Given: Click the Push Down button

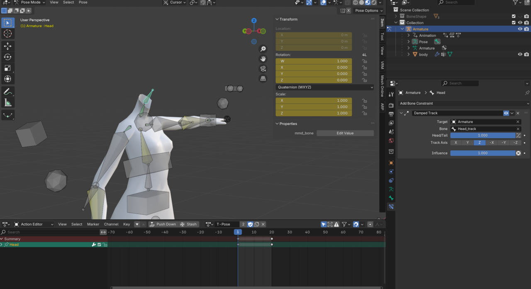Looking at the screenshot, I should click(x=163, y=224).
